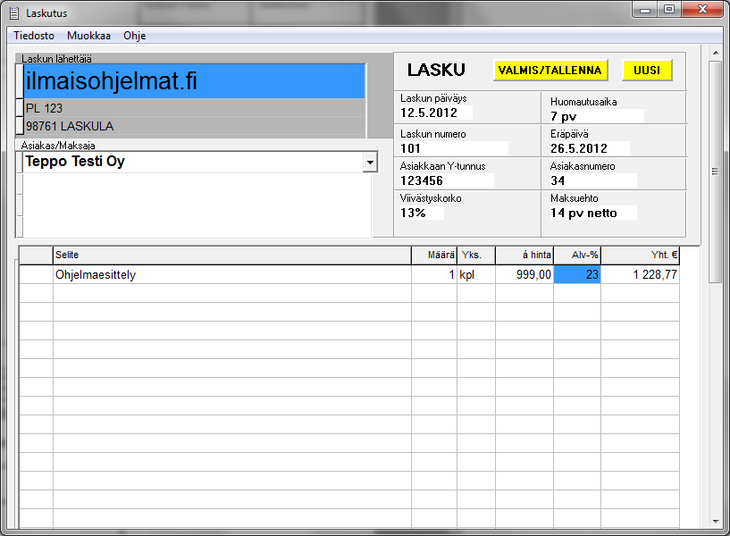Select the quantity cell in Ohjelmaesittely row
The height and width of the screenshot is (536, 730).
pyautogui.click(x=434, y=274)
